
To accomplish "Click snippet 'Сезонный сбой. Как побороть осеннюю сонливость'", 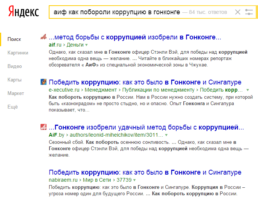I will pos(109,142).
